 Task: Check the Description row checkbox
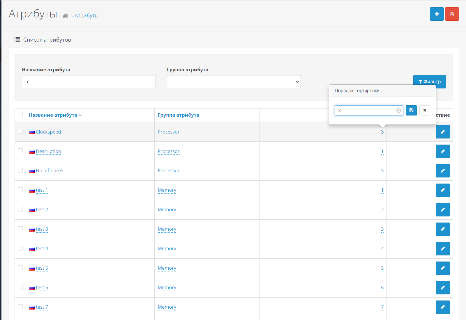[x=20, y=151]
